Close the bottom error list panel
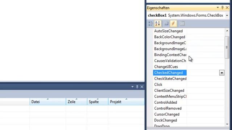The height and width of the screenshot is (130, 232). pyautogui.click(x=142, y=87)
